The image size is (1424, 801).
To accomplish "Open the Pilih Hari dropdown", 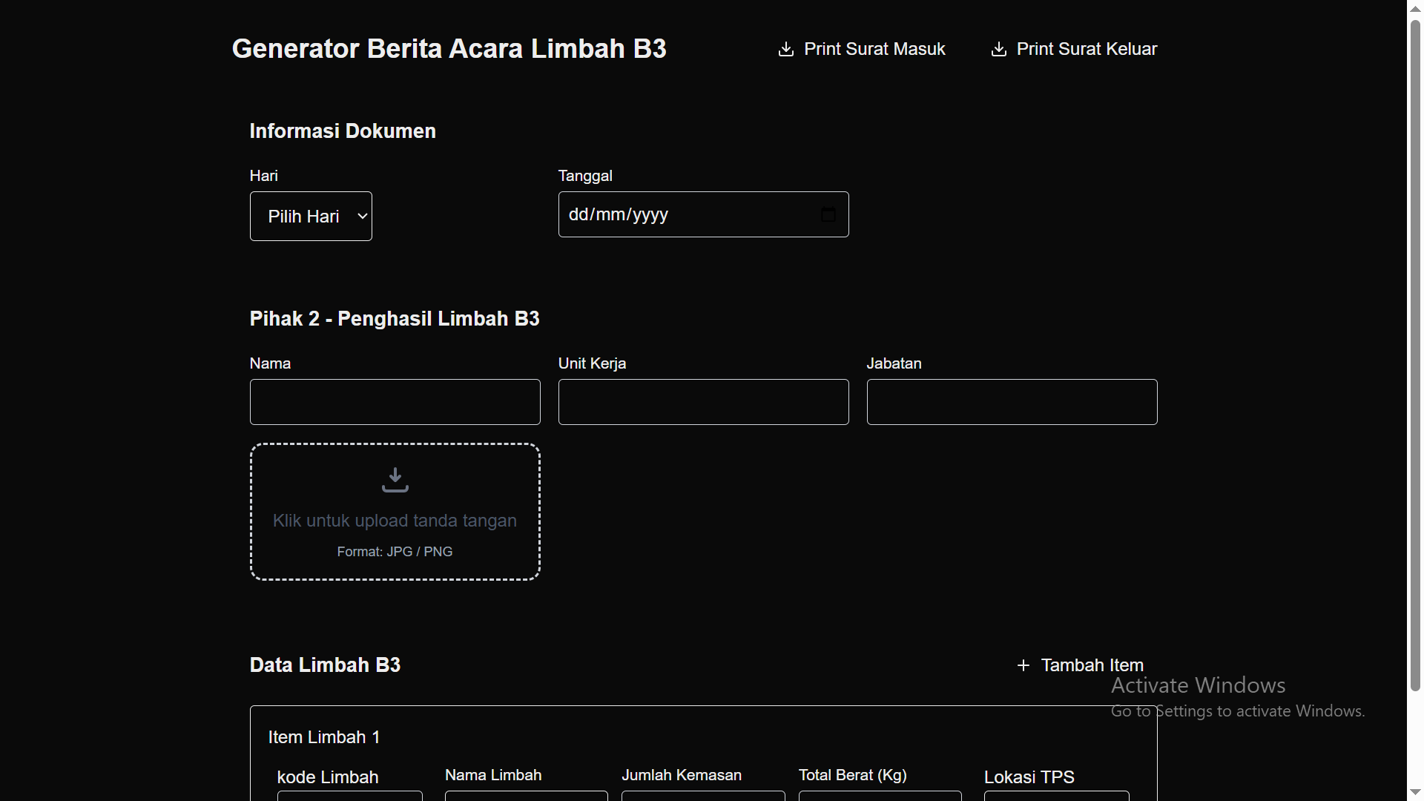I will pos(311,216).
